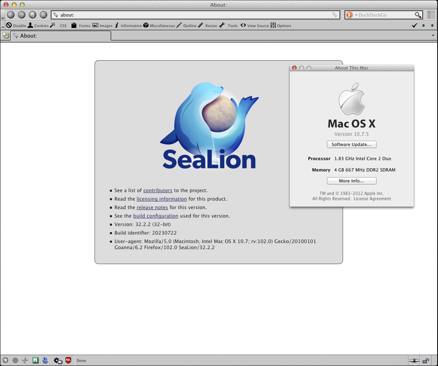Open the View Source menu
This screenshot has height=366, width=438.
click(x=255, y=25)
